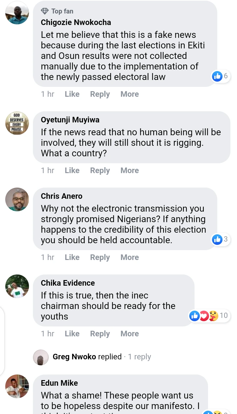Screen dimensions: 237x414
Task: Open More options on Chika Evidence's comment
Action: point(130,334)
